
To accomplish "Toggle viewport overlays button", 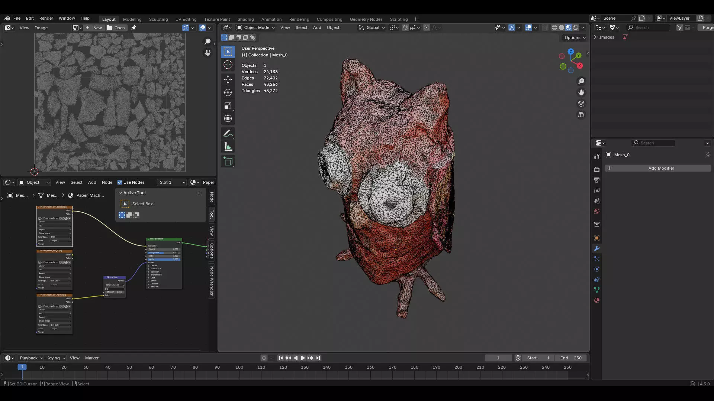I will click(x=528, y=27).
